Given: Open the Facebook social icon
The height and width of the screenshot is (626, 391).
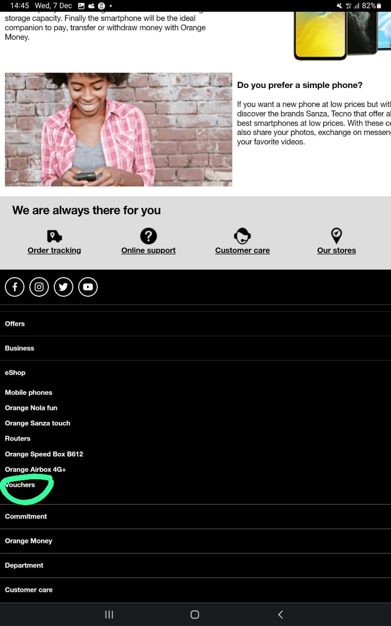Looking at the screenshot, I should click(x=15, y=287).
